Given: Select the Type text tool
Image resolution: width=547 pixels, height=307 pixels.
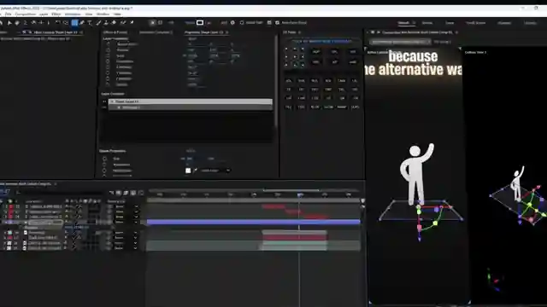Looking at the screenshot, I should click(x=90, y=23).
